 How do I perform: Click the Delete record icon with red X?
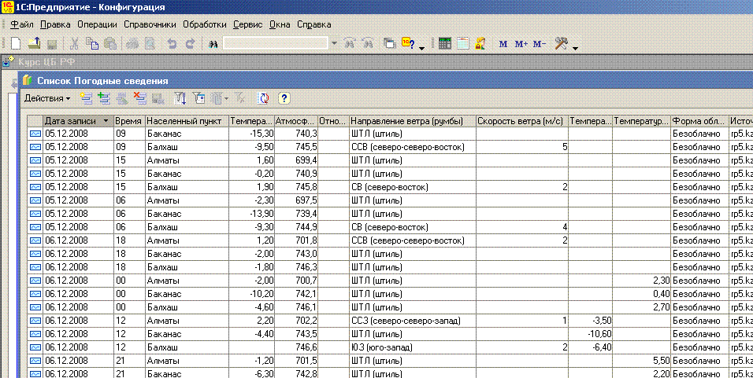pyautogui.click(x=139, y=98)
